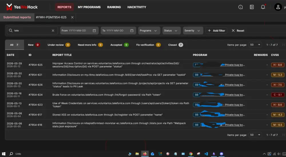Screen dimensions: 286x157
Task: Click the From date input field
Action: click(79, 31)
